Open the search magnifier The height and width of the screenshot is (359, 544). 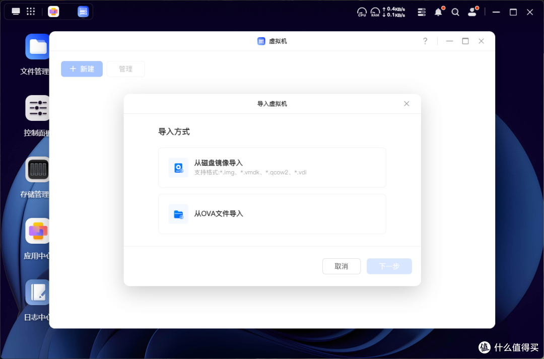click(455, 13)
